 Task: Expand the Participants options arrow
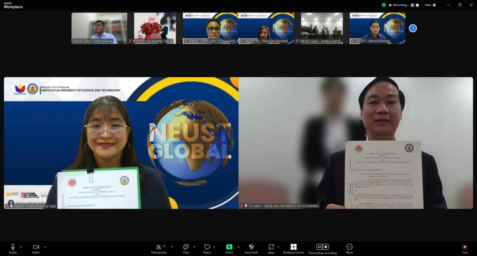point(172,247)
